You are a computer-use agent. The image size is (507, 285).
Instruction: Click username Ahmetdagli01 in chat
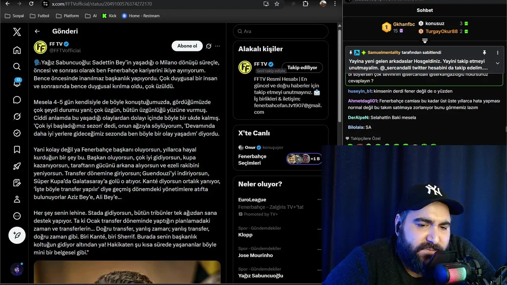point(362,101)
